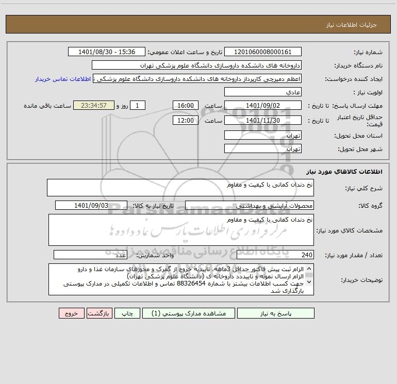Click the اطلاعات کالاهای مورد نیاز section heading

click(344, 172)
